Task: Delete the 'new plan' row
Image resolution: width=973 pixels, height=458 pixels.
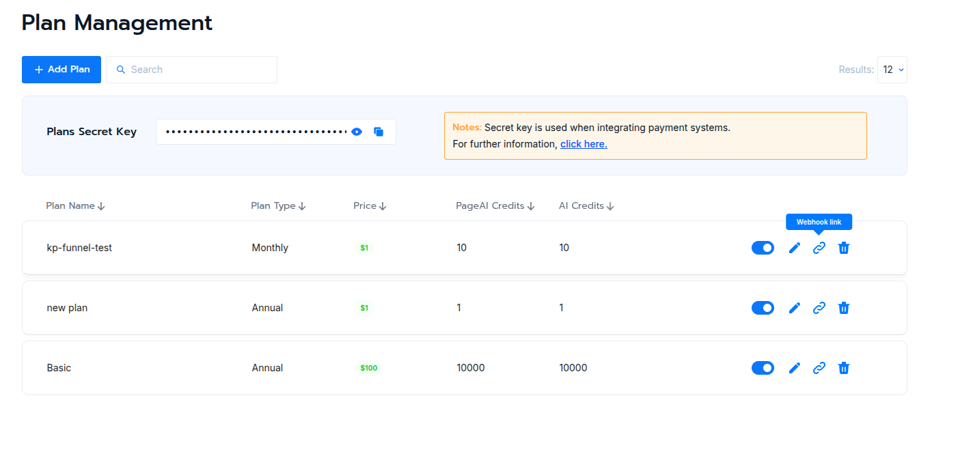Action: tap(844, 308)
